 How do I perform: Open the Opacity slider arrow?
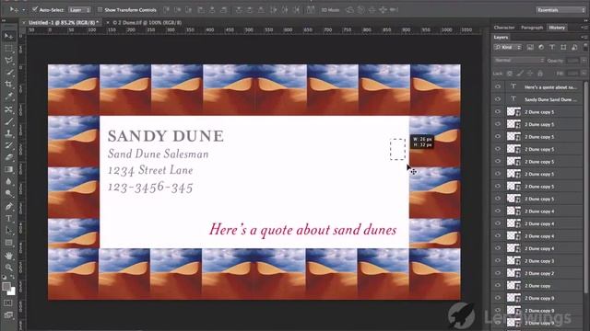pos(584,61)
